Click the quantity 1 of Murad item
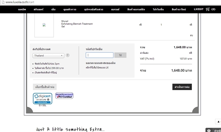221x132 pixels. point(161,25)
